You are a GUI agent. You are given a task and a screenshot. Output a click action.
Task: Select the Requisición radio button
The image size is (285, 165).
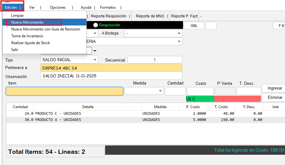[96, 25]
